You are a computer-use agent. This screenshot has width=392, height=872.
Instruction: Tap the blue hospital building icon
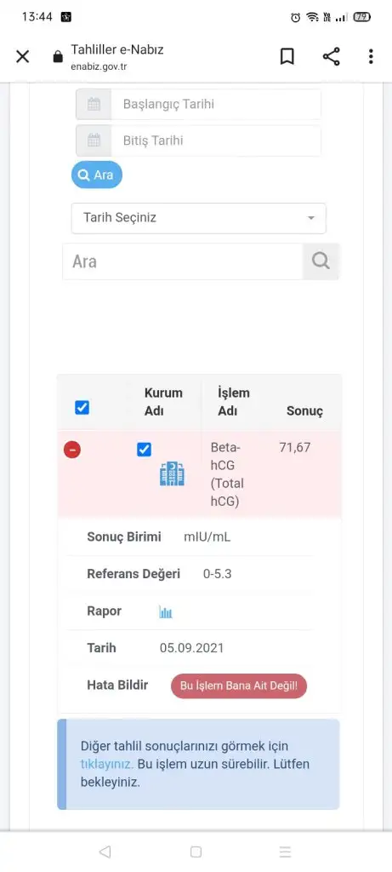coord(172,473)
